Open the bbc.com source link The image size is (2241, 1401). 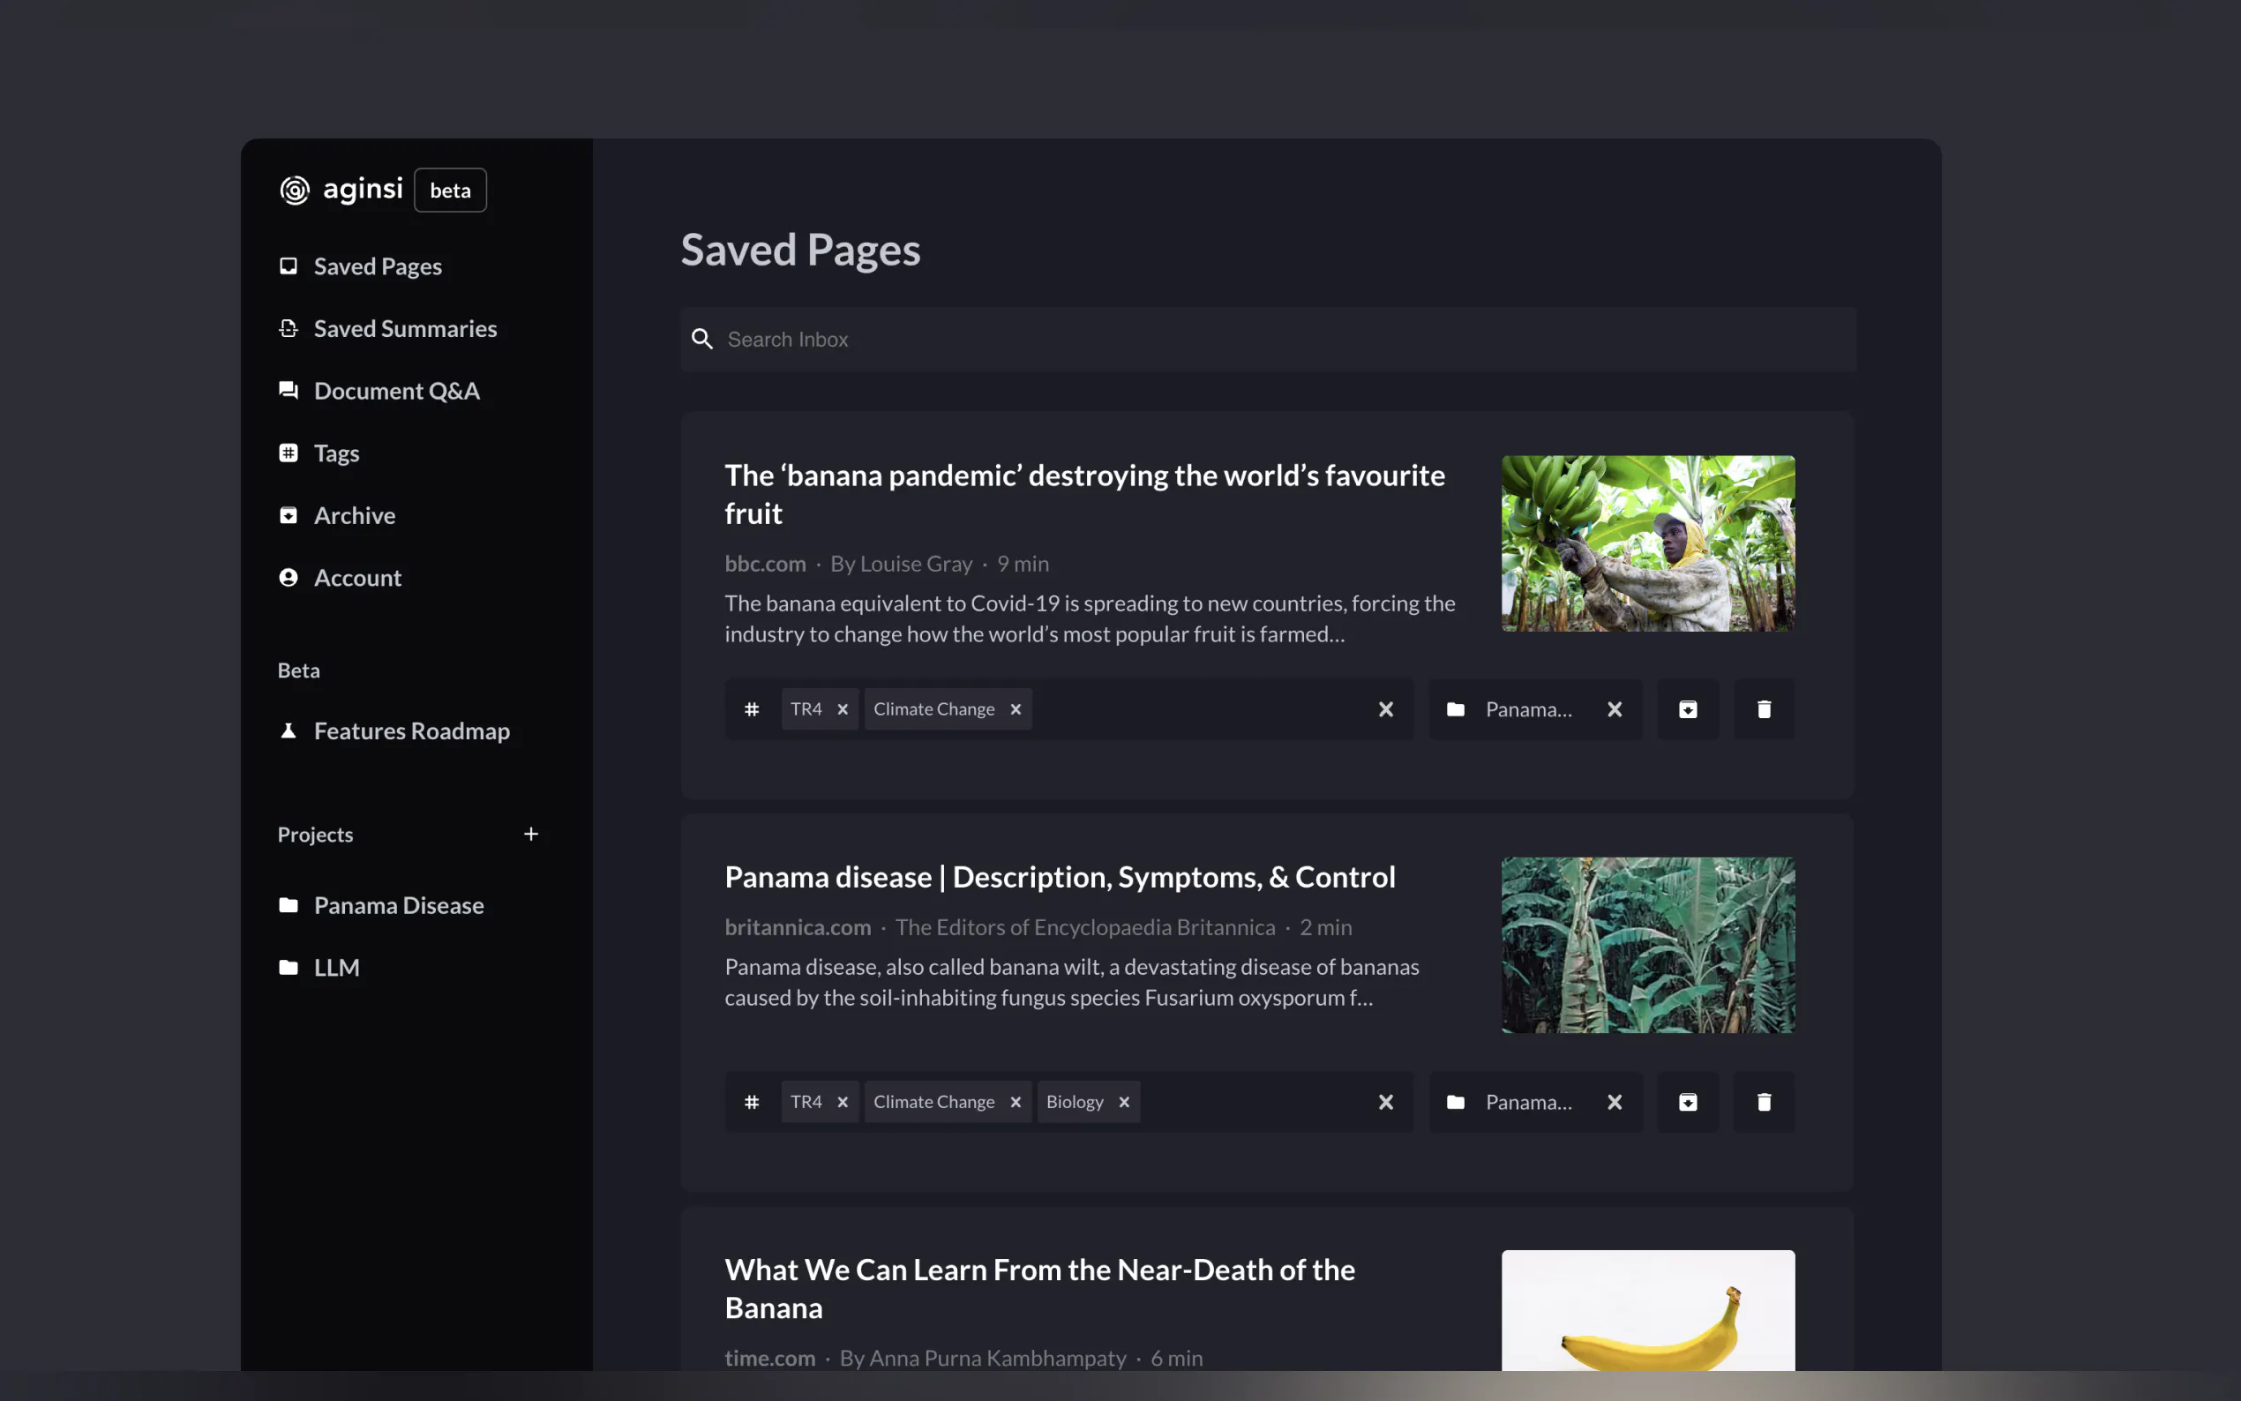(764, 564)
